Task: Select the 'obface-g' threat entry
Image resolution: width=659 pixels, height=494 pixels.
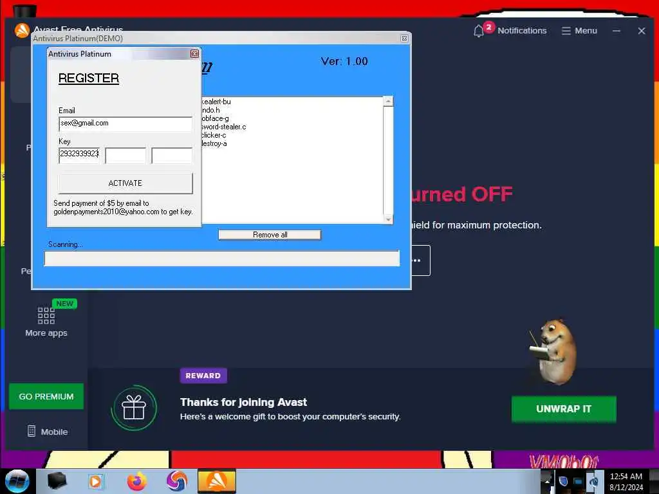Action: (215, 118)
